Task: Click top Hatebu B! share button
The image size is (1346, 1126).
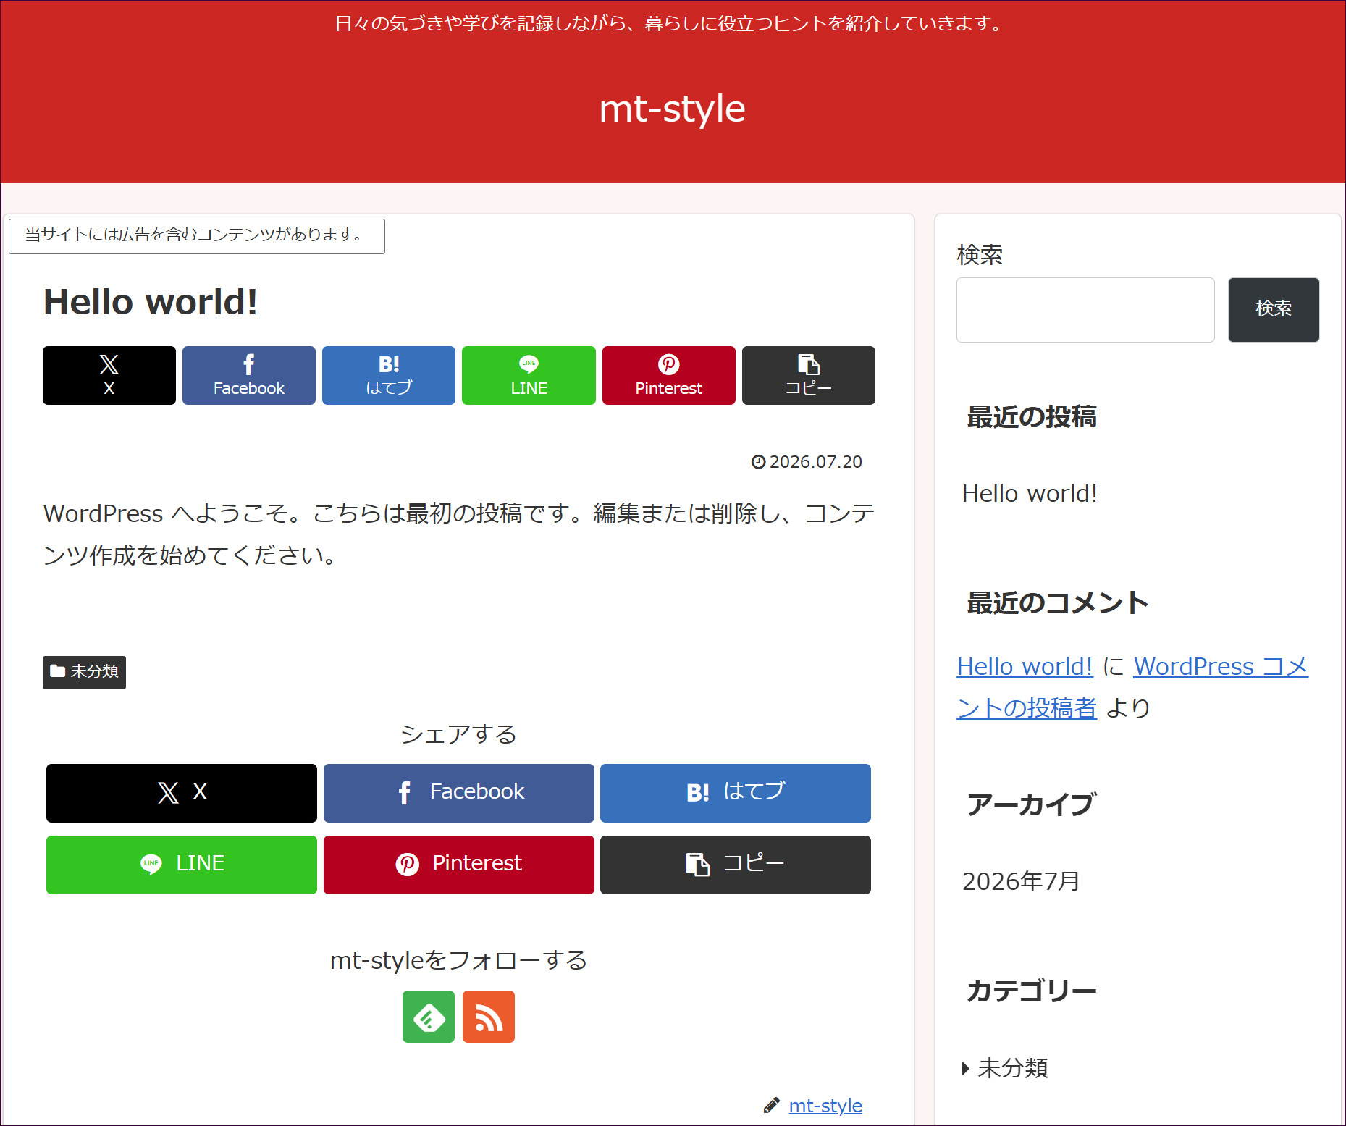Action: 389,375
